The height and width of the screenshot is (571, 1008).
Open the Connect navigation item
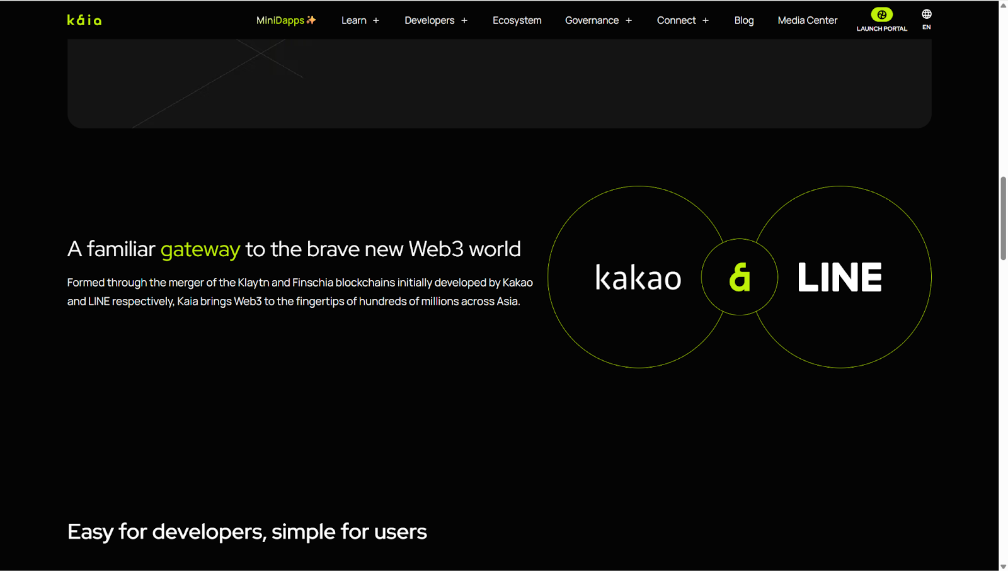coord(677,20)
